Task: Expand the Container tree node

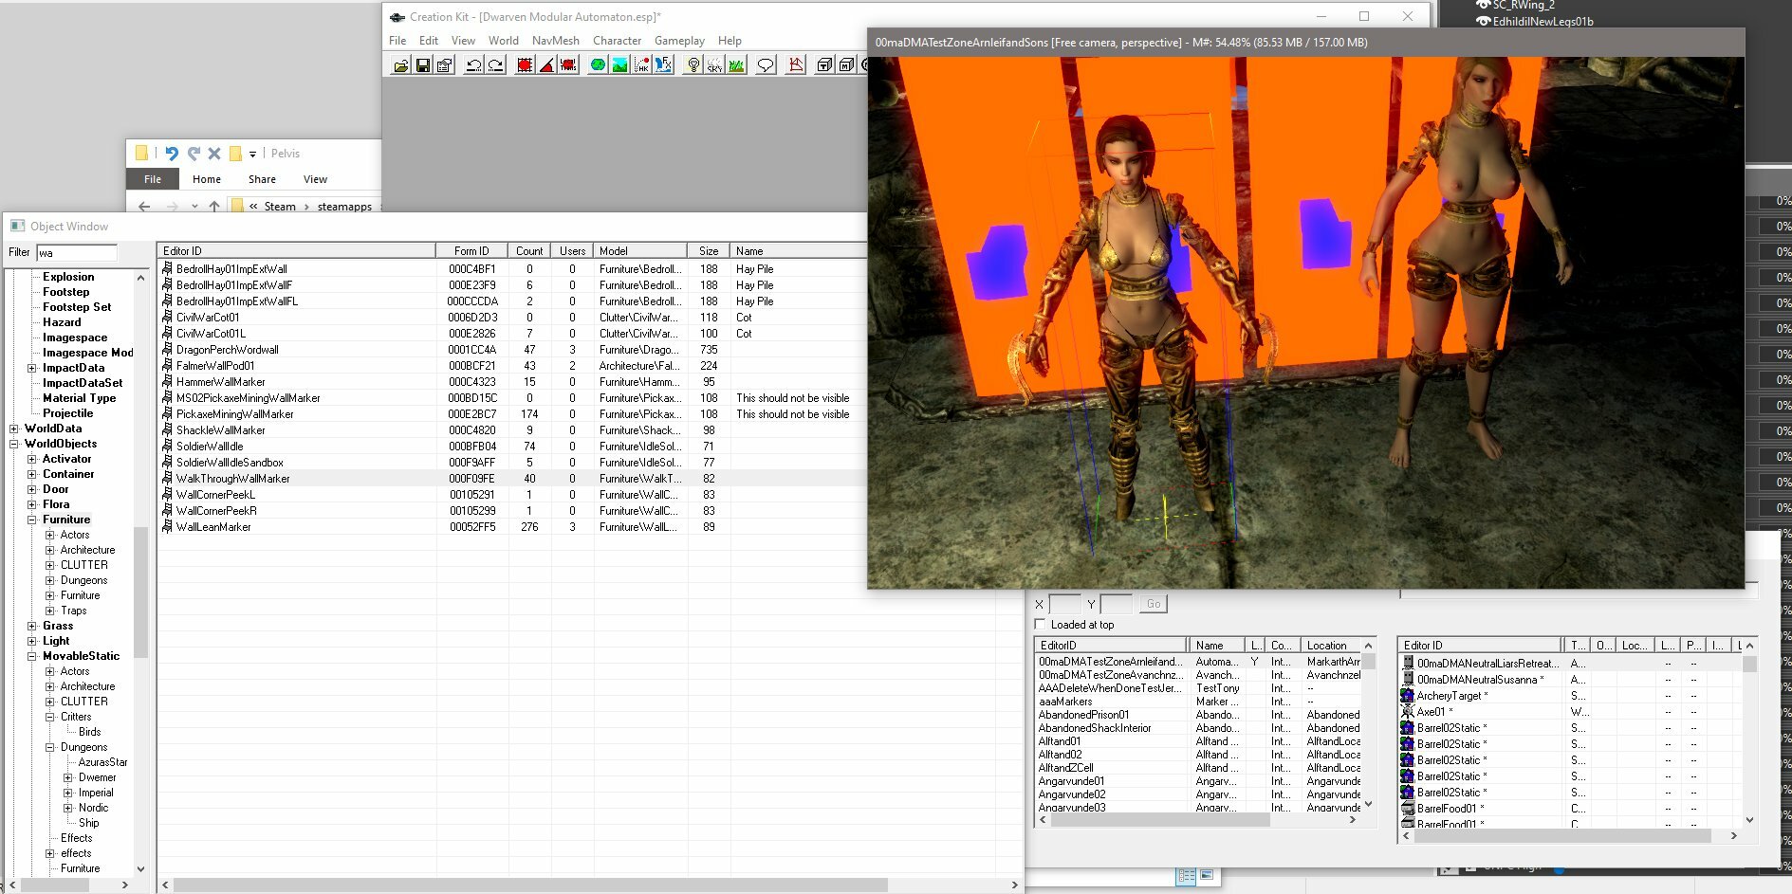Action: point(32,474)
